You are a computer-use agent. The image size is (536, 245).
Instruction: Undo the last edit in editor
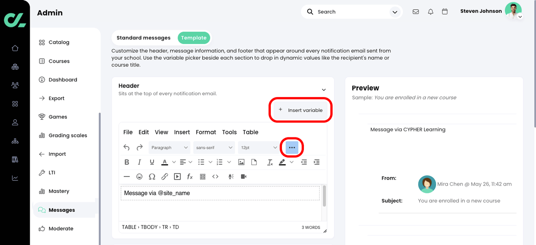127,148
